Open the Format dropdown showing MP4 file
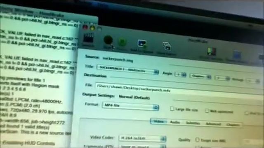This screenshot has height=148, width=264. pos(130,106)
